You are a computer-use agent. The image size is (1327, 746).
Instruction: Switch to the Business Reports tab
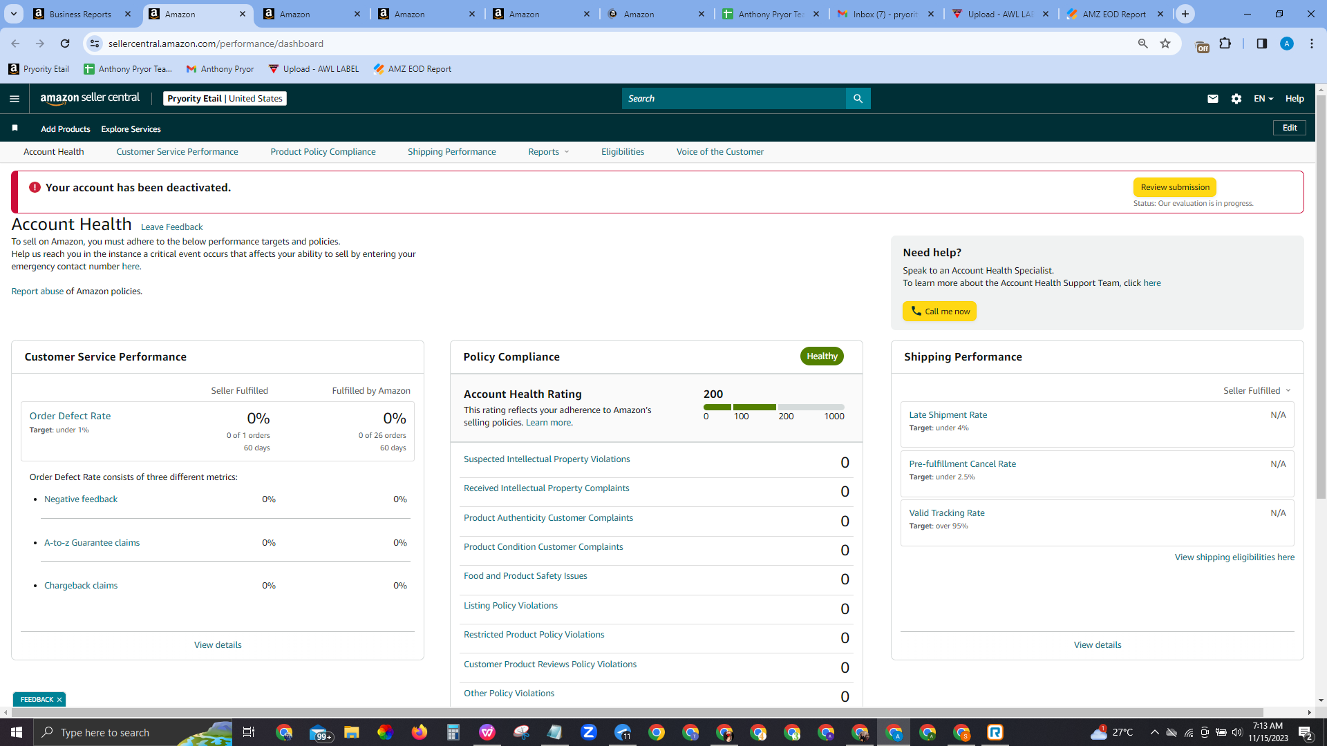point(82,14)
